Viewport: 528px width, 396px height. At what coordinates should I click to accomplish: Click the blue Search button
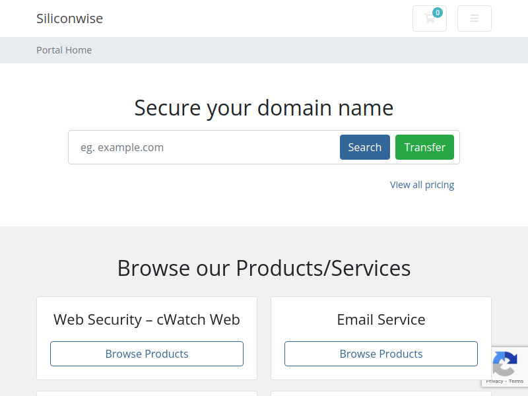point(365,147)
